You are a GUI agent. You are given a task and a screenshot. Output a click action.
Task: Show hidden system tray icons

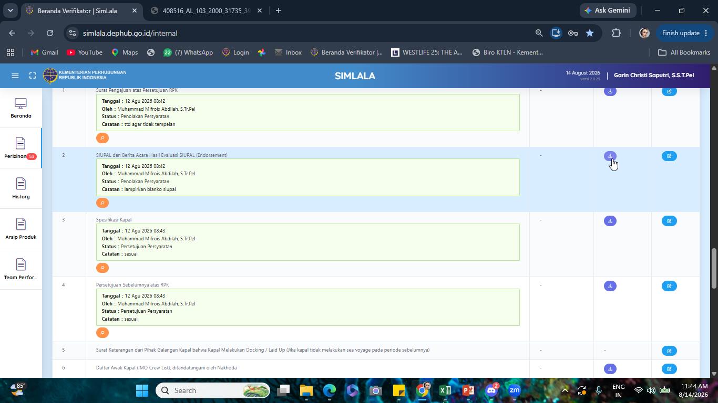pyautogui.click(x=565, y=390)
